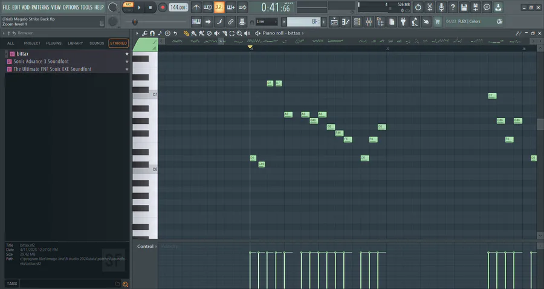Toggle step editing mode icon

(x=219, y=22)
